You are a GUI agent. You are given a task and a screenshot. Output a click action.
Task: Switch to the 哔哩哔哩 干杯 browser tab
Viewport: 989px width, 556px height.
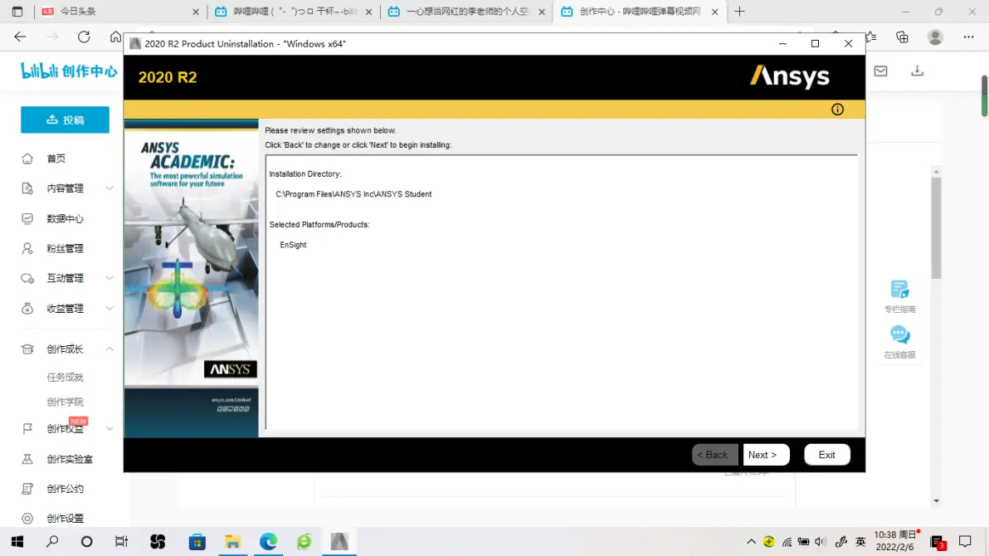(x=294, y=12)
